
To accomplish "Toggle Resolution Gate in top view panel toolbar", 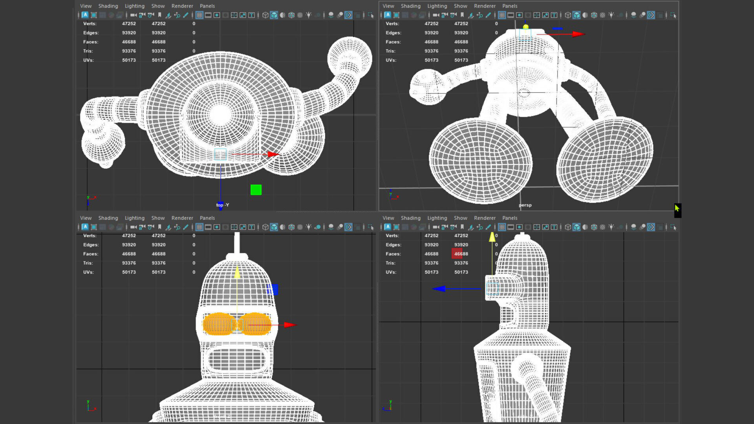I will coord(217,15).
